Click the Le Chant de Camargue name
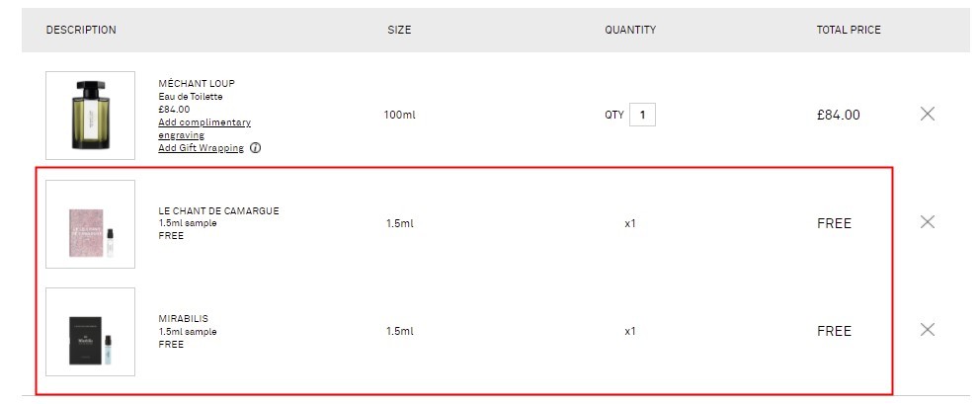Image resolution: width=977 pixels, height=404 pixels. (218, 210)
